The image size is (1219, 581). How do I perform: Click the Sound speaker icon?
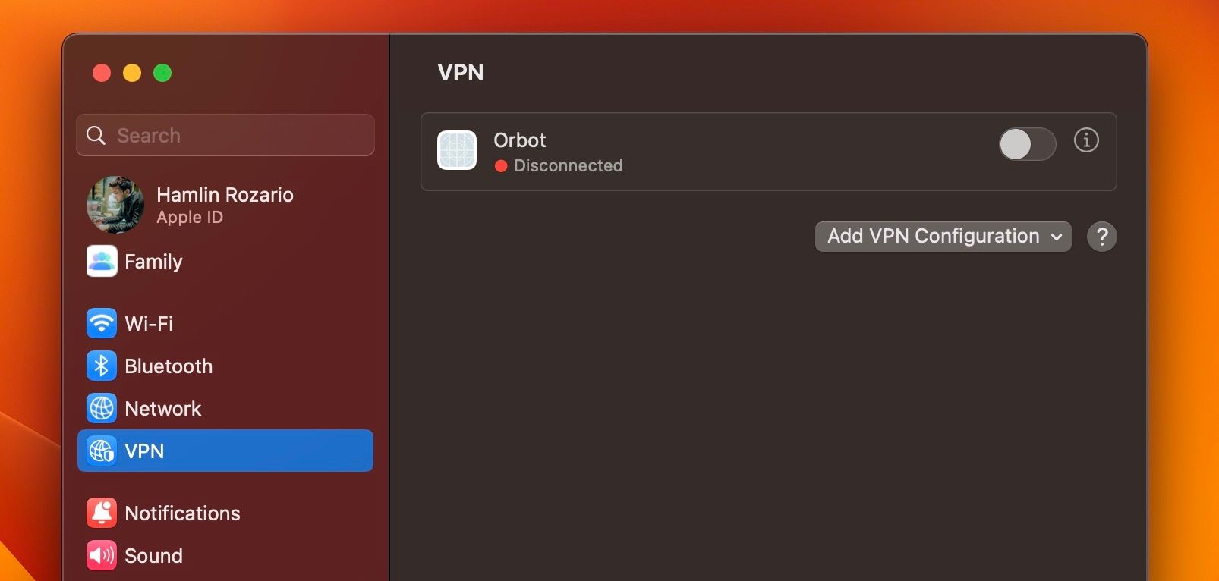pyautogui.click(x=102, y=555)
